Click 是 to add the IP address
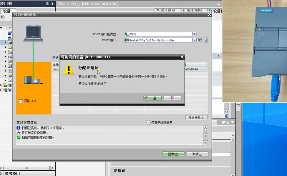This screenshot has height=176, width=287. (152, 98)
